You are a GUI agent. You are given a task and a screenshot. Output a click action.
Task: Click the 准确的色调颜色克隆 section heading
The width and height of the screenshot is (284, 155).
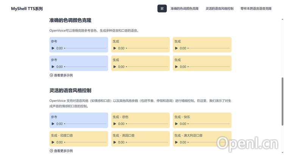tap(70, 20)
